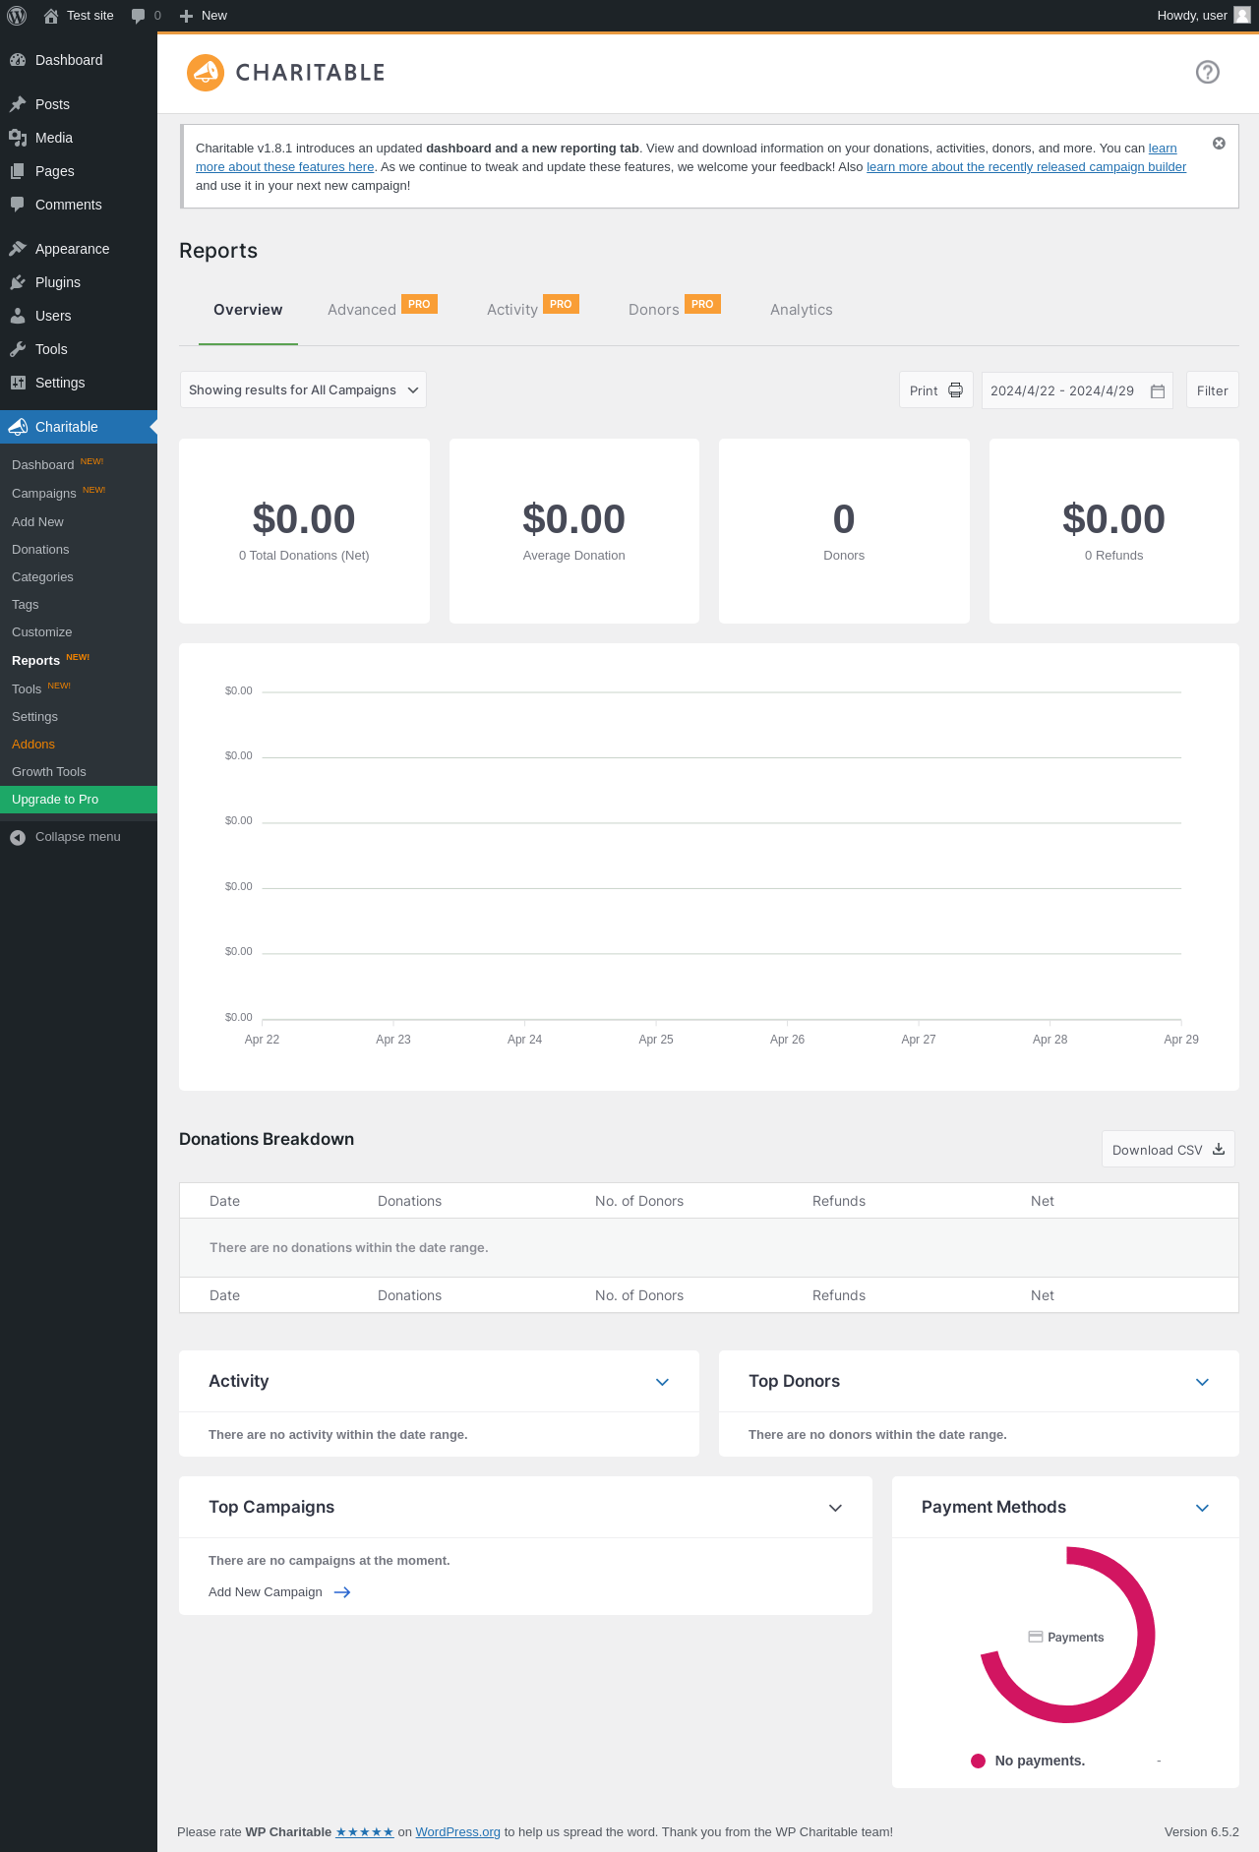Click the calendar icon in the date range field
Viewport: 1259px width, 1852px height.
(1158, 391)
